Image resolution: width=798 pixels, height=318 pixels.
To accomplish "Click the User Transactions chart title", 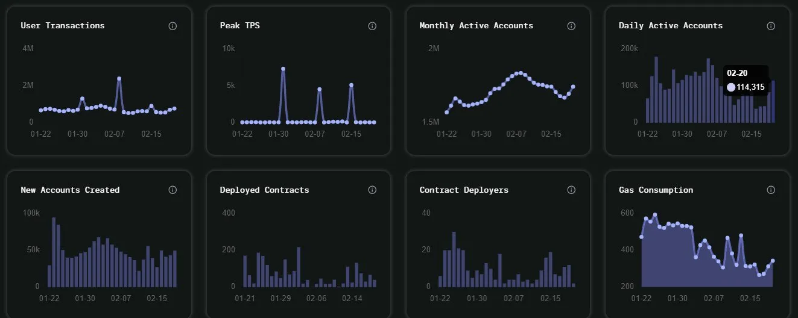I will point(63,26).
